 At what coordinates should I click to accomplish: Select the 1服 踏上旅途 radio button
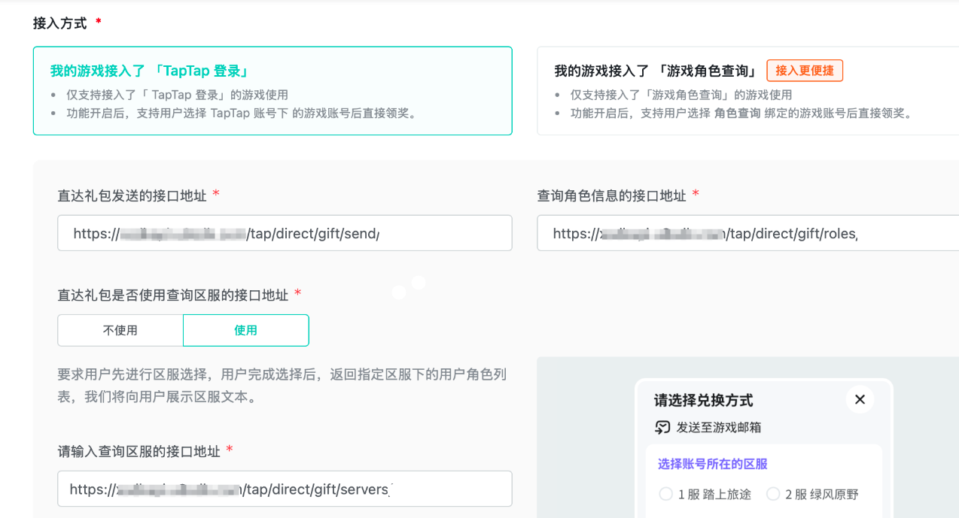pos(665,493)
